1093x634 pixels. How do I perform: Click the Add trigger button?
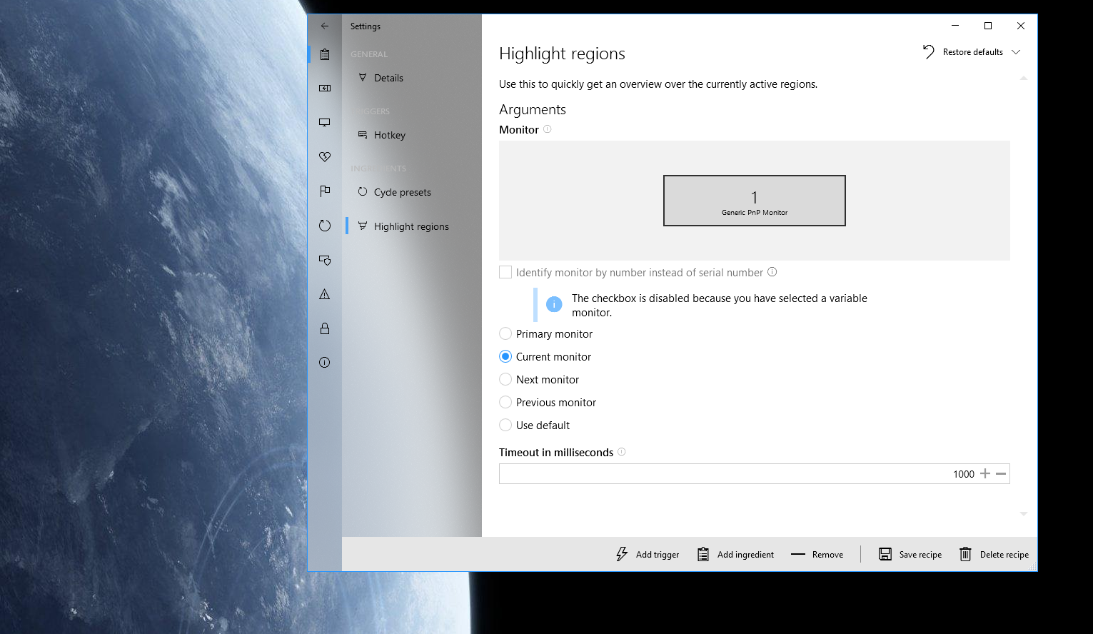click(646, 554)
